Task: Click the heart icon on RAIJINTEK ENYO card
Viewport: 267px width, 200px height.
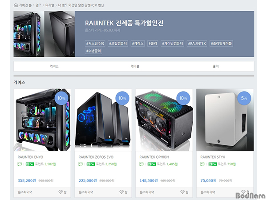Action: (61, 192)
